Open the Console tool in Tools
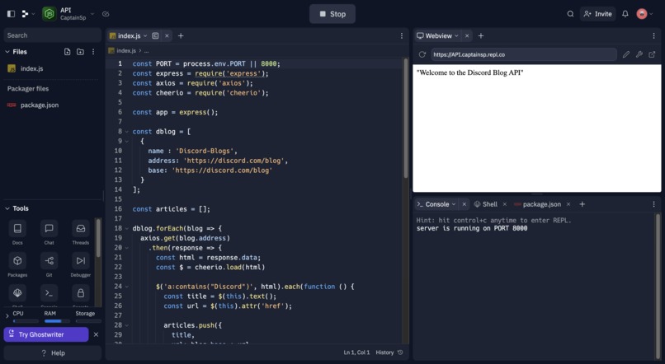 pos(50,293)
